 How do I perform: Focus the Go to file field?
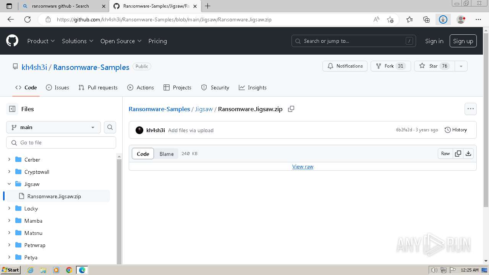tap(61, 142)
